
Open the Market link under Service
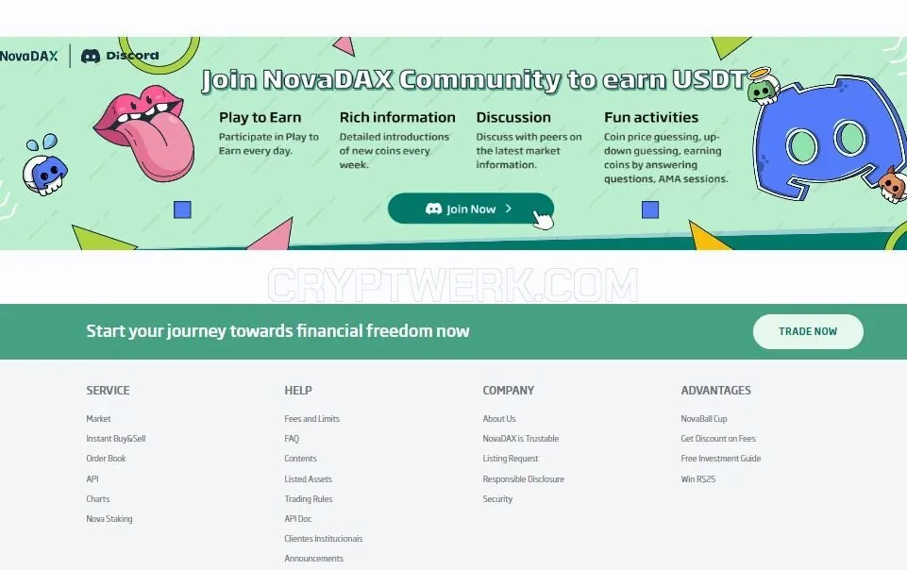pyautogui.click(x=98, y=419)
